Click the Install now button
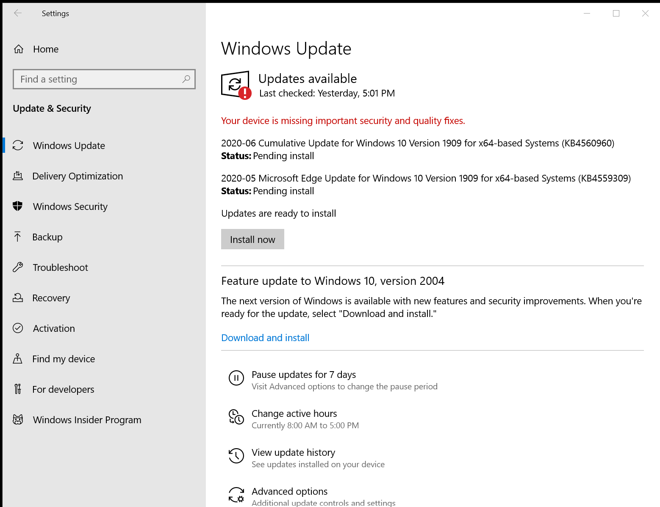 (252, 239)
